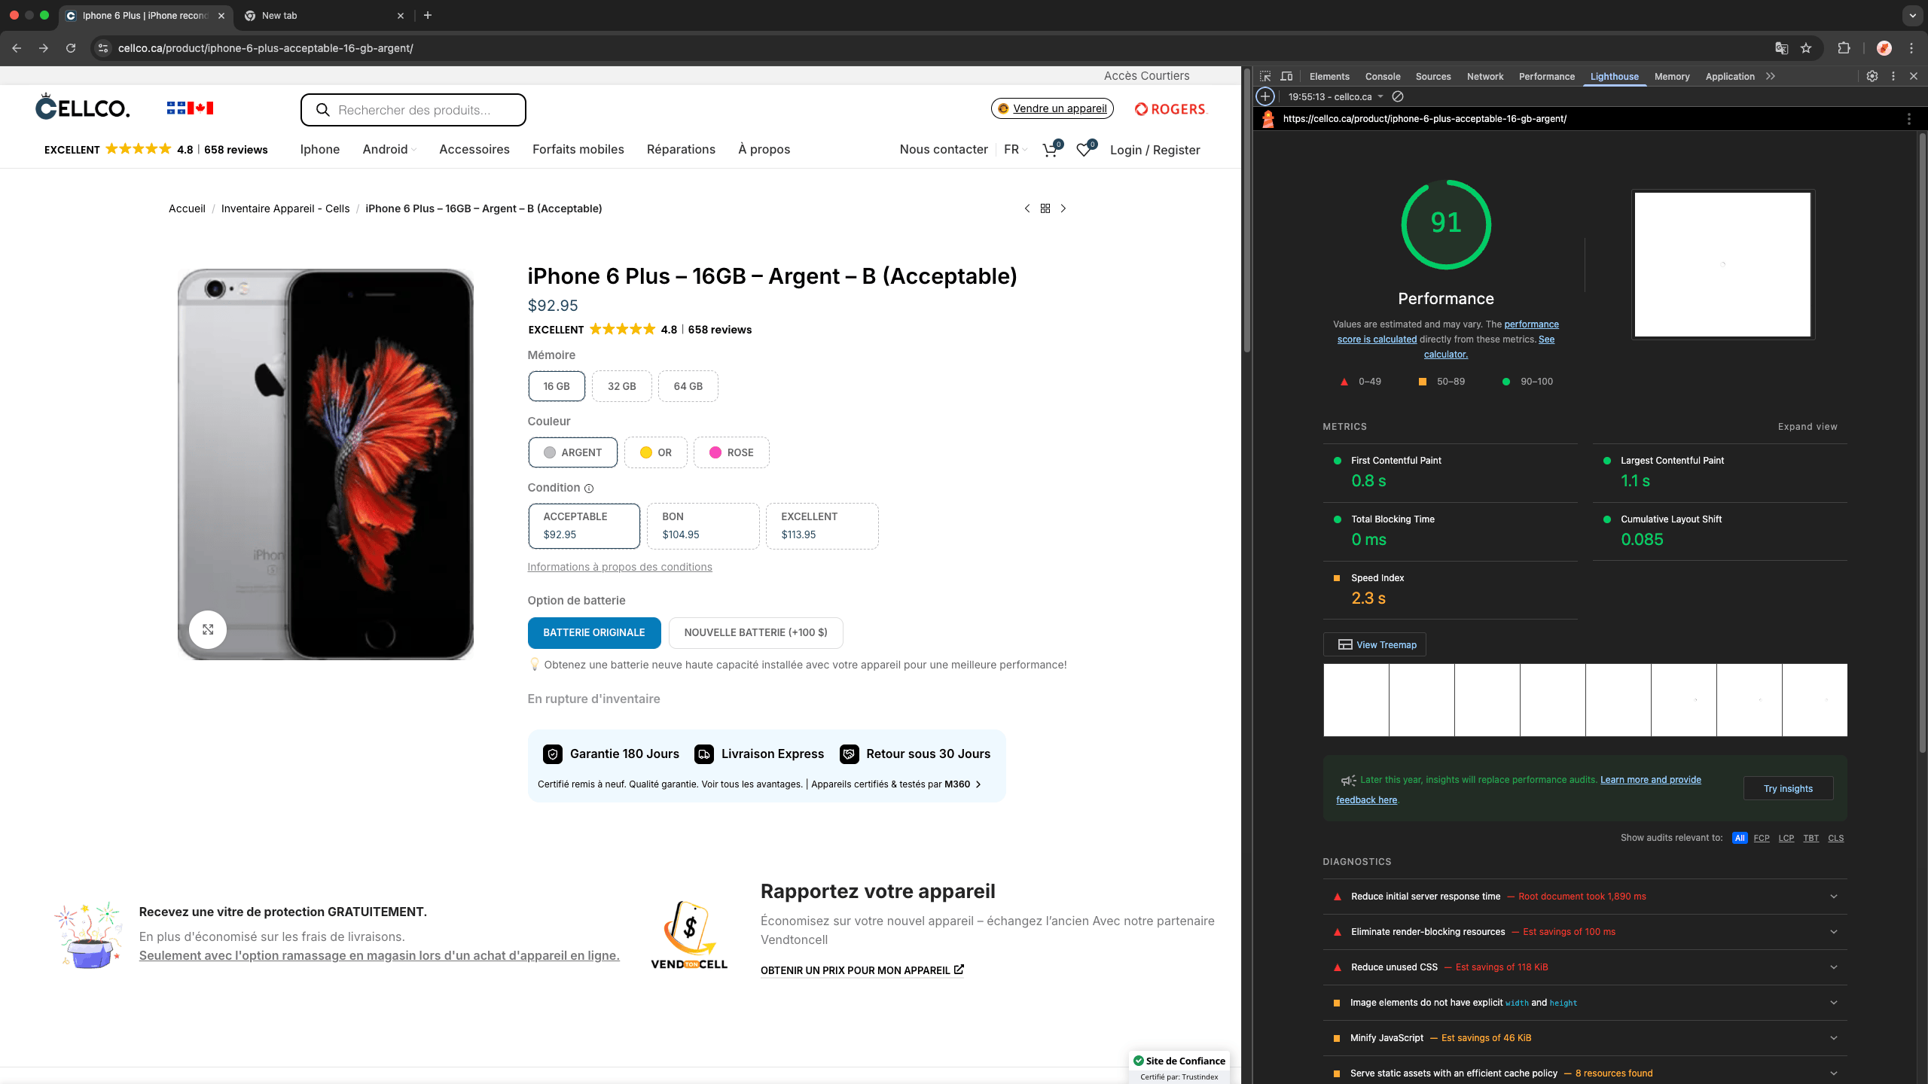Select NOUVELLE BATTERIE (+100 $) option

point(755,632)
